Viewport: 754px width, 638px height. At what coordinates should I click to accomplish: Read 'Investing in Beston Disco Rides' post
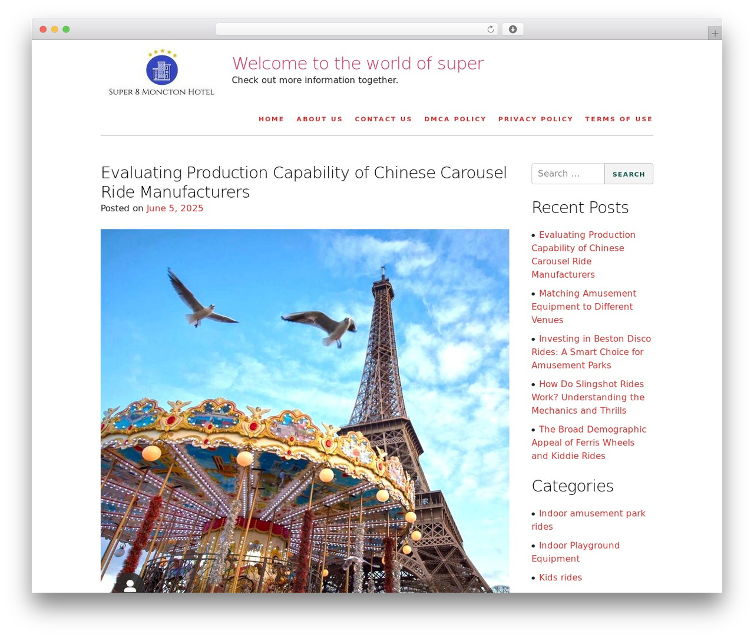pos(591,352)
